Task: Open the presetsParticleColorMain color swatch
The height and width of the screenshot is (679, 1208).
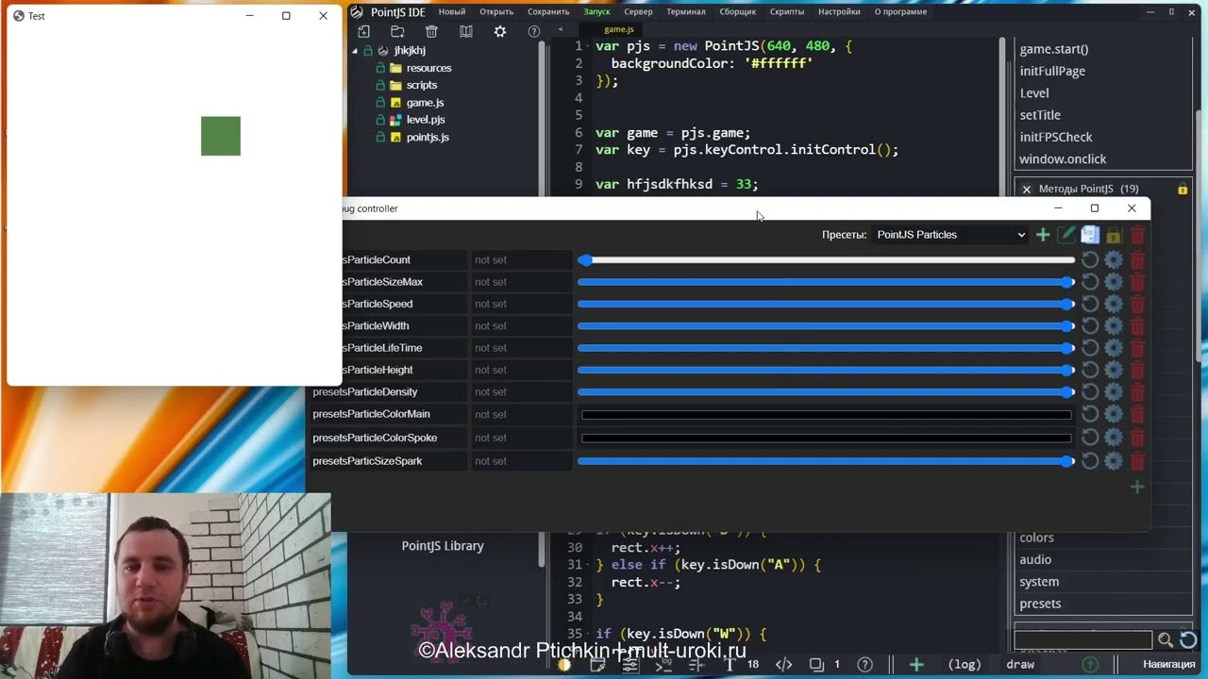Action: [826, 415]
